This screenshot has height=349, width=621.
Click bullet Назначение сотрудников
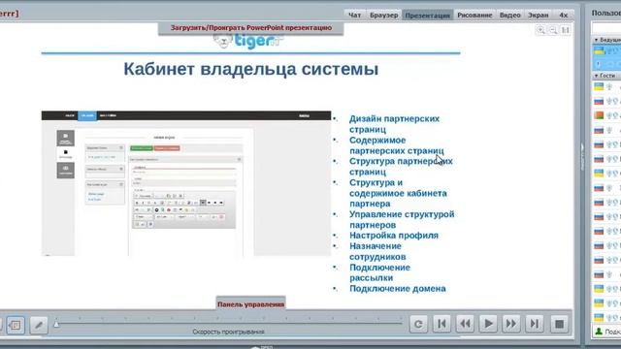377,251
